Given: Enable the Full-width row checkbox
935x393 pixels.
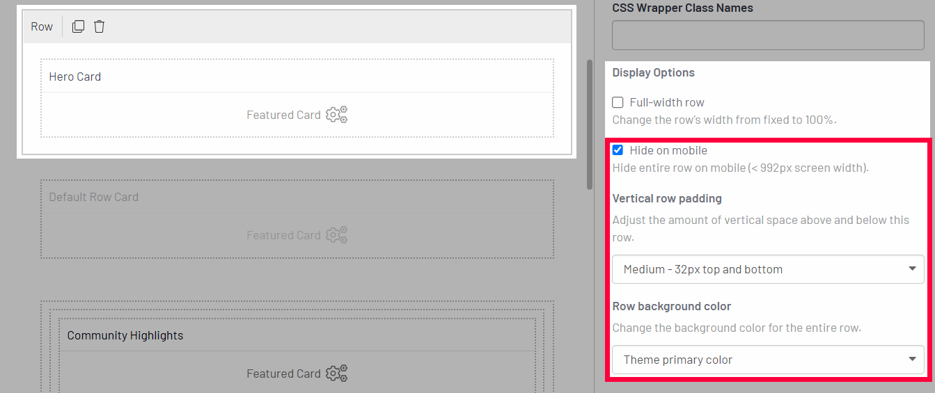Looking at the screenshot, I should pos(618,102).
